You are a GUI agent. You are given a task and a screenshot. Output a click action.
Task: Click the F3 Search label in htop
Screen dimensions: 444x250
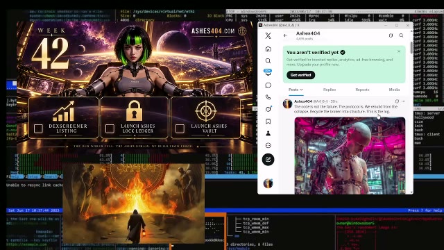click(49, 176)
